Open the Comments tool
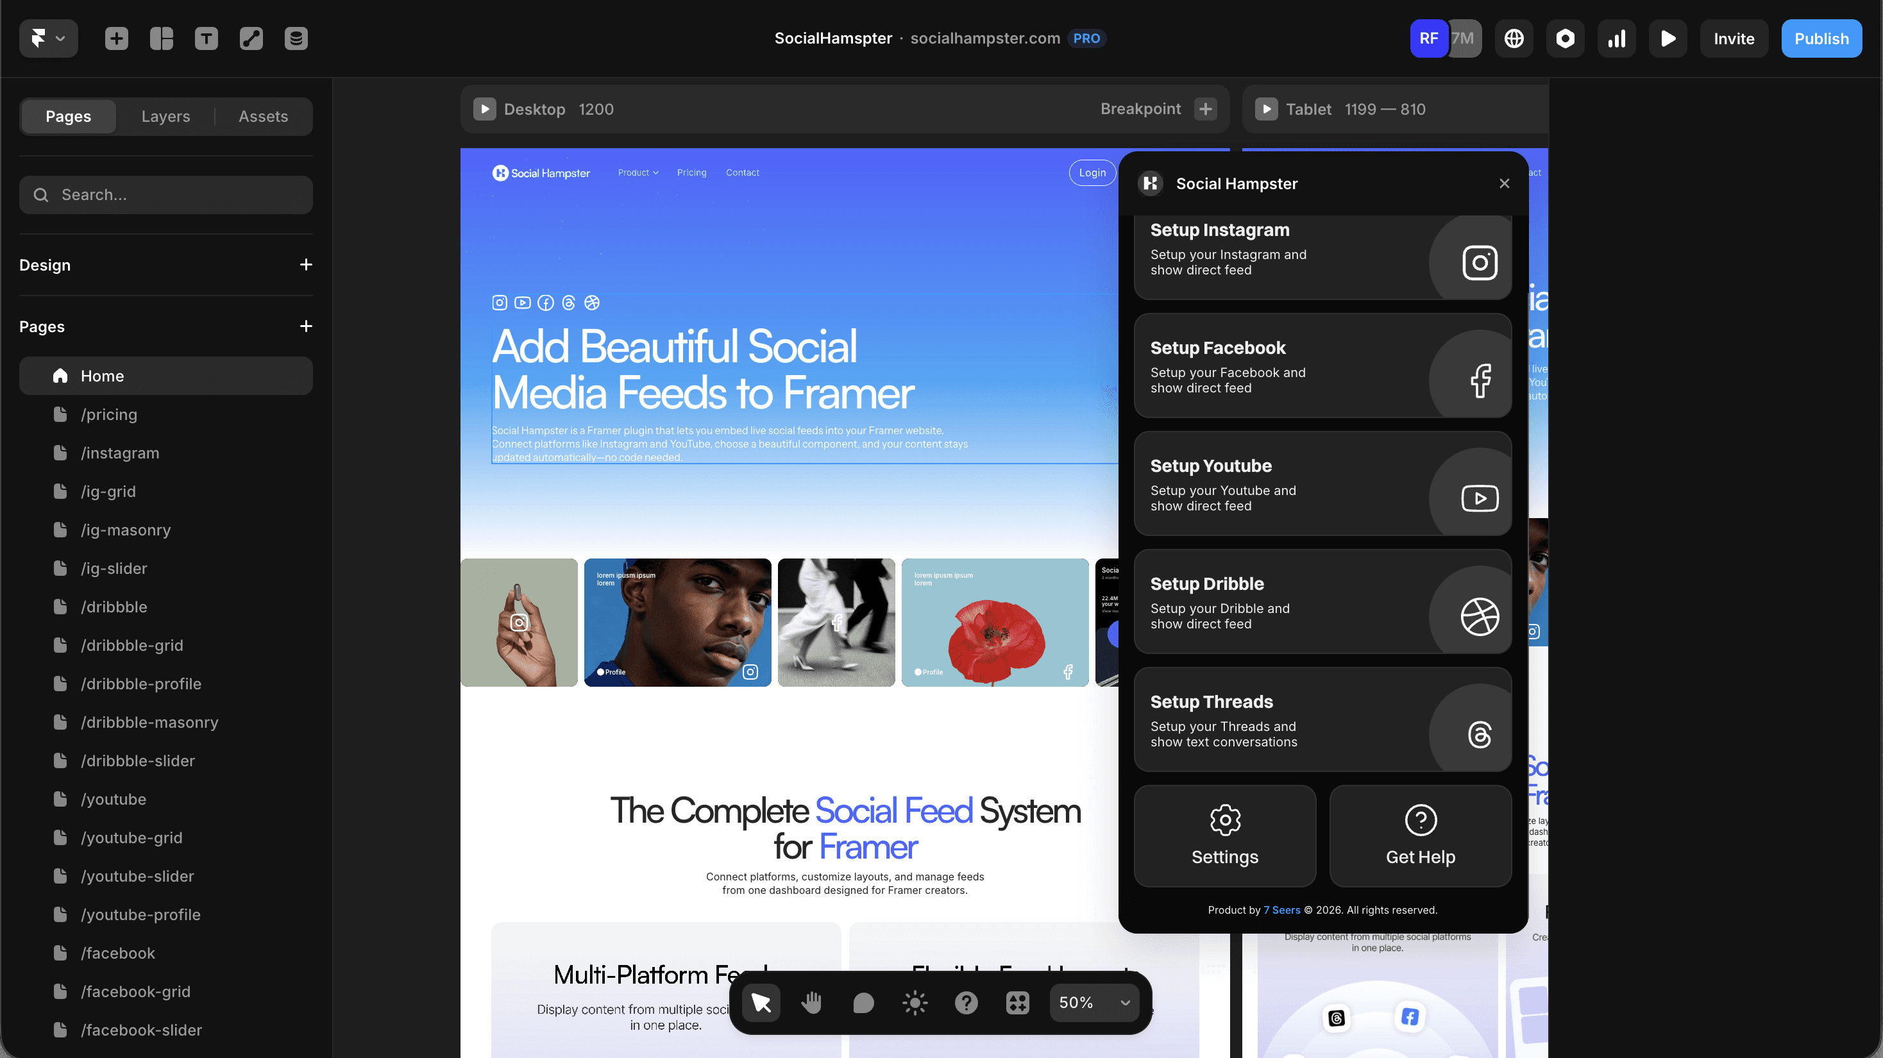Image resolution: width=1883 pixels, height=1058 pixels. [x=863, y=1002]
